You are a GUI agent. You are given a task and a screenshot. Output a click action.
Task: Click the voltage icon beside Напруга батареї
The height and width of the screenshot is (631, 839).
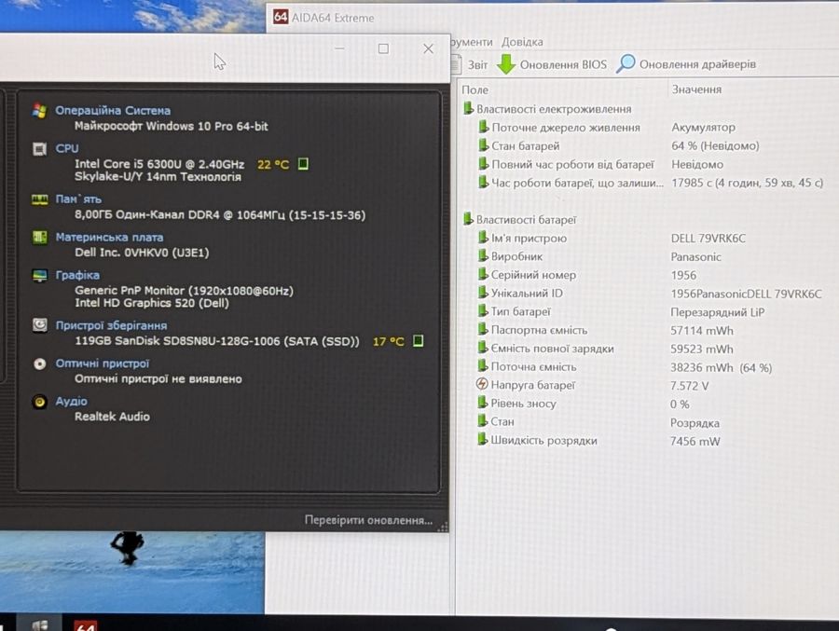[482, 384]
